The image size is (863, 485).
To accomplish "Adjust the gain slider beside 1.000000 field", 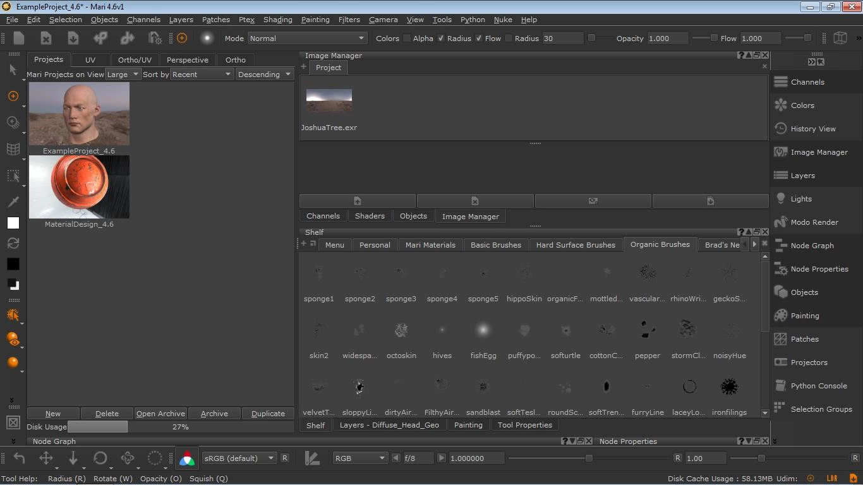I will click(589, 458).
